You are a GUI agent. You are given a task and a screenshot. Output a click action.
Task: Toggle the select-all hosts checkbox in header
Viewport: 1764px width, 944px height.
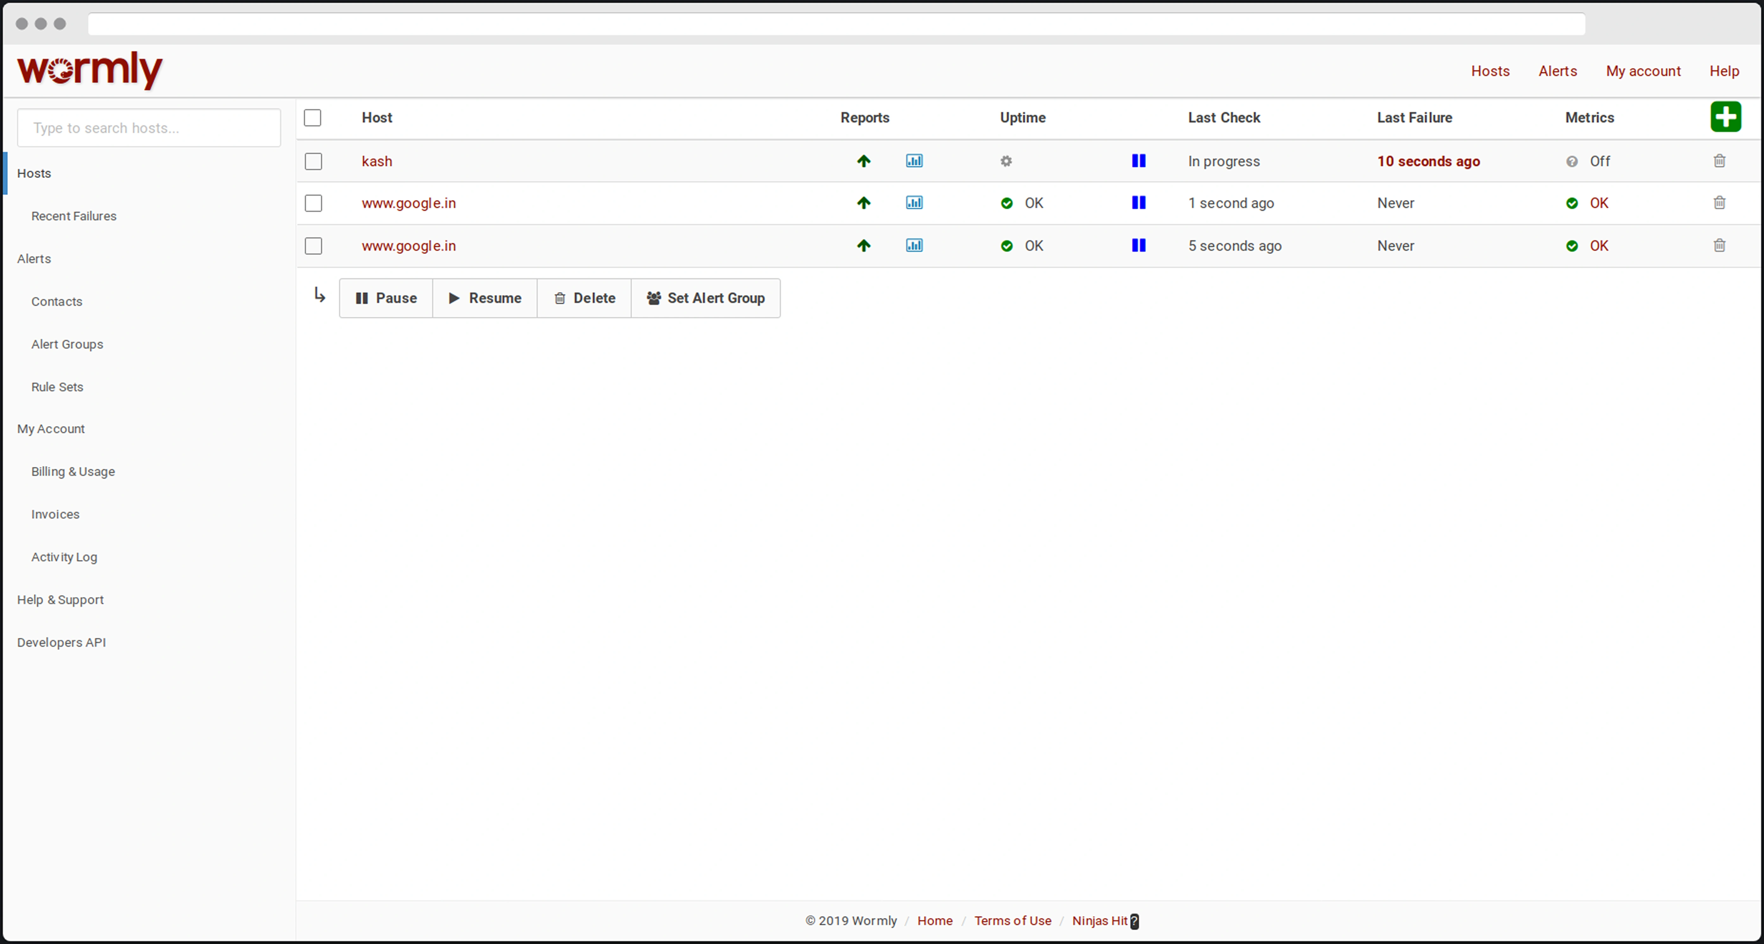point(312,118)
